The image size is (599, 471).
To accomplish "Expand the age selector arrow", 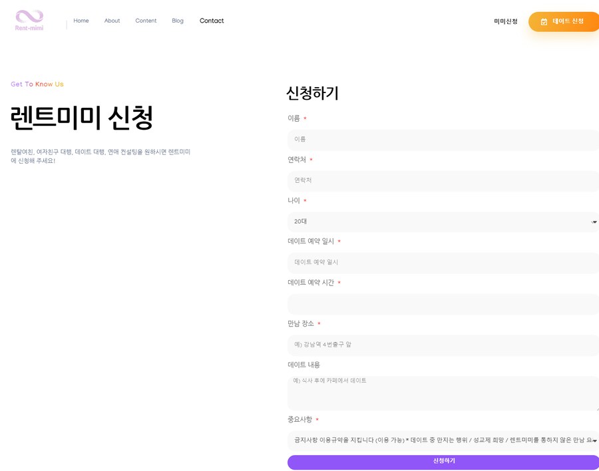I will click(593, 222).
